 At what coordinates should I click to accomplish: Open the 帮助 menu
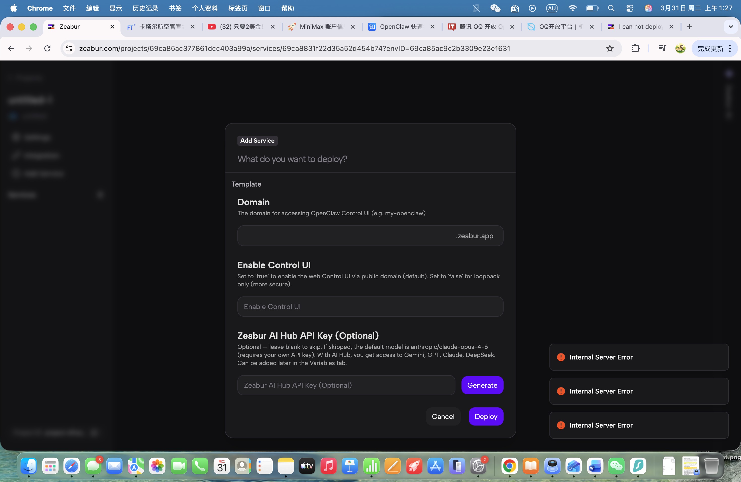287,8
